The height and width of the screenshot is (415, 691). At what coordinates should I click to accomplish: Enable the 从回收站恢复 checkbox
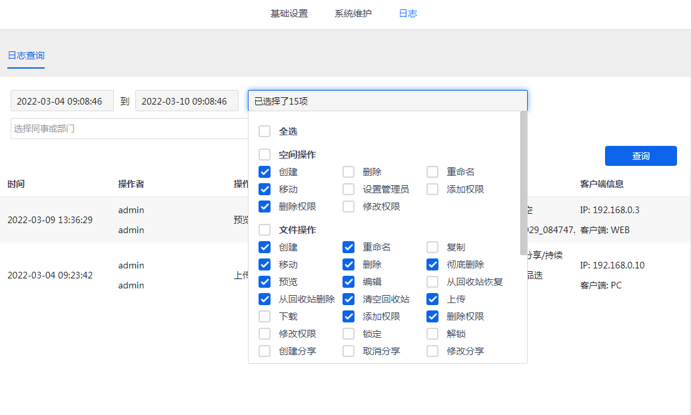pos(432,282)
